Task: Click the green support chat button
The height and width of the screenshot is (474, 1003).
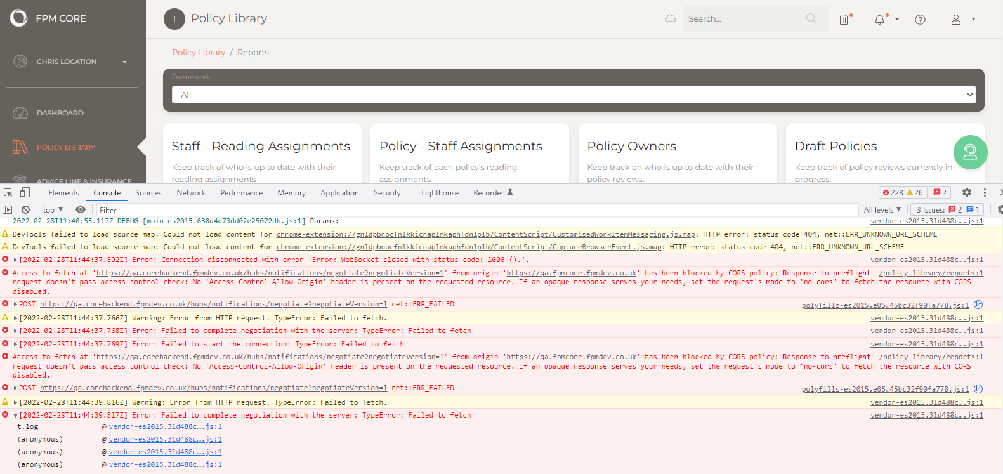Action: (x=970, y=152)
